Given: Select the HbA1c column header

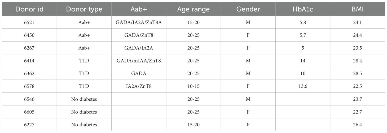Looking at the screenshot, I should click(x=303, y=9).
